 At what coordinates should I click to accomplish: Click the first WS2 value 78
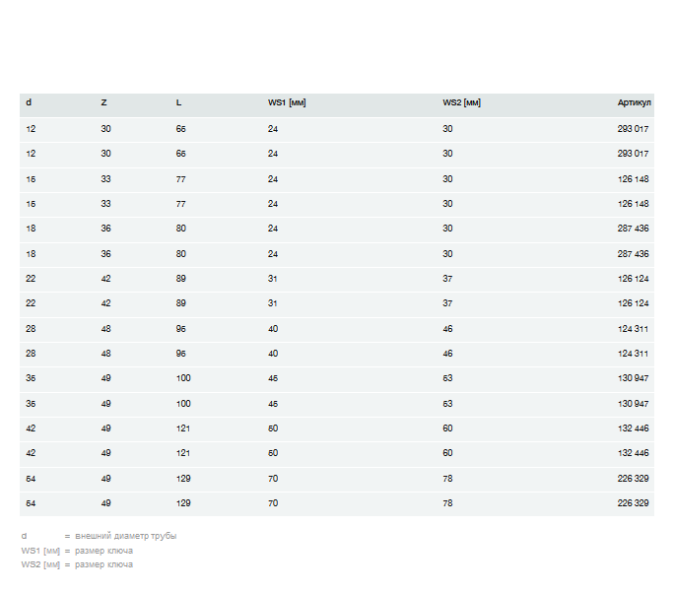coord(447,479)
